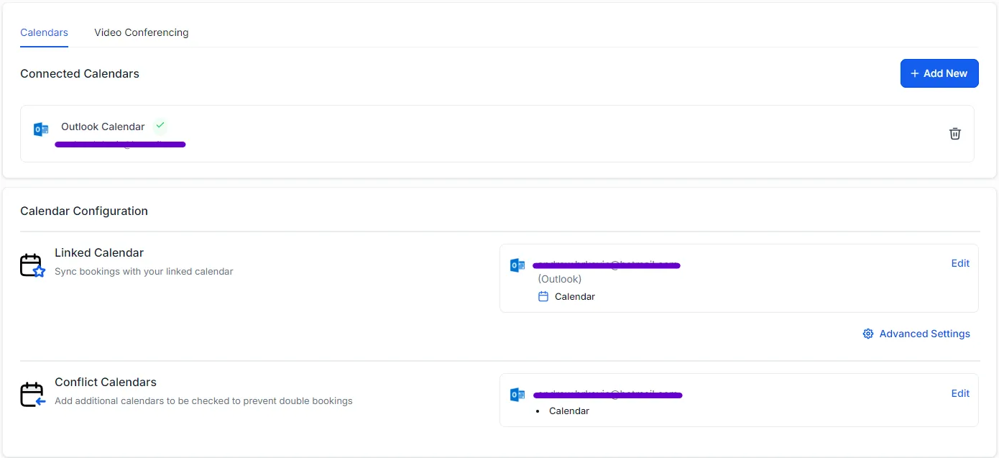The height and width of the screenshot is (458, 999).
Task: Click the trash icon to remove Outlook Calendar
Action: click(954, 133)
